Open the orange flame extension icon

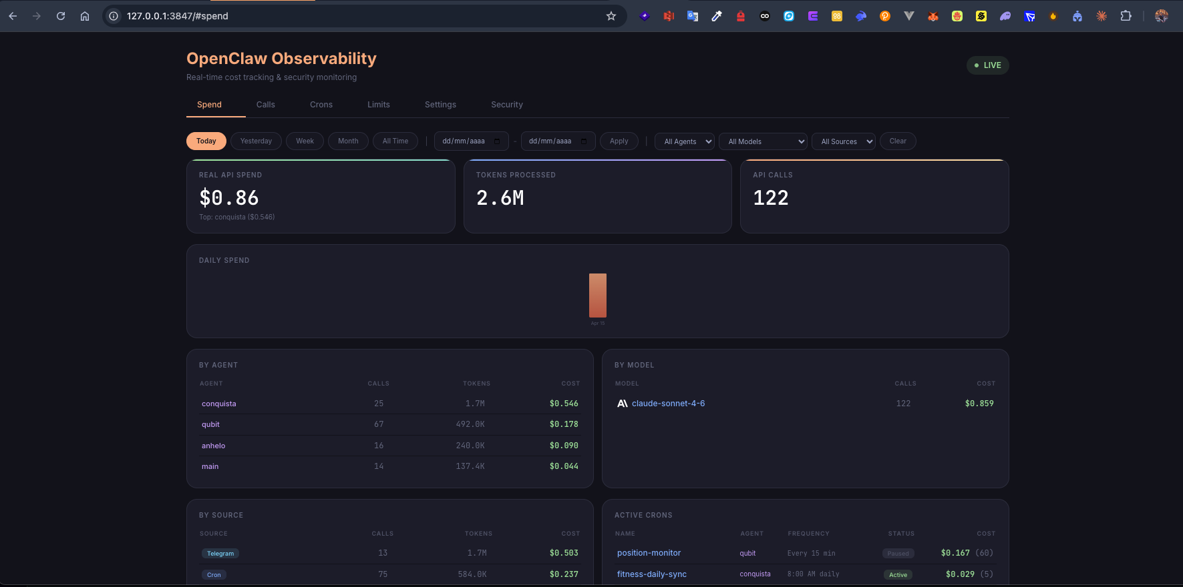1053,16
